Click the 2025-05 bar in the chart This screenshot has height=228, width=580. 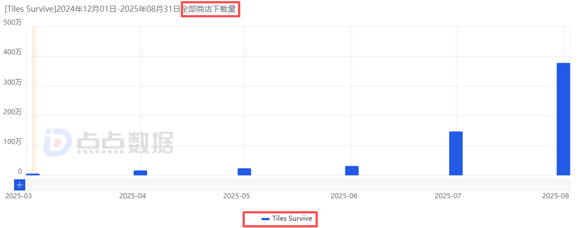coord(244,171)
